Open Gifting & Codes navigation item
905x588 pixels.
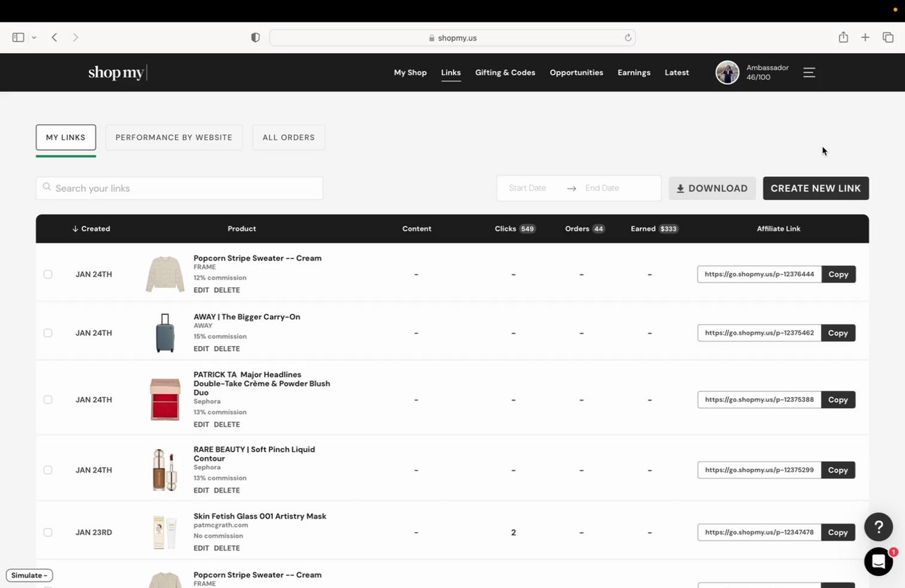pyautogui.click(x=505, y=72)
